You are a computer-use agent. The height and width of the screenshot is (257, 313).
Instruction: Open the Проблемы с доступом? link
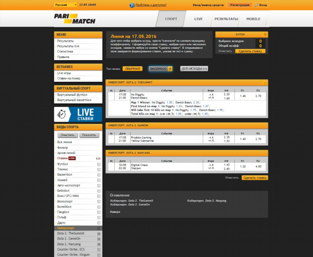(x=151, y=5)
